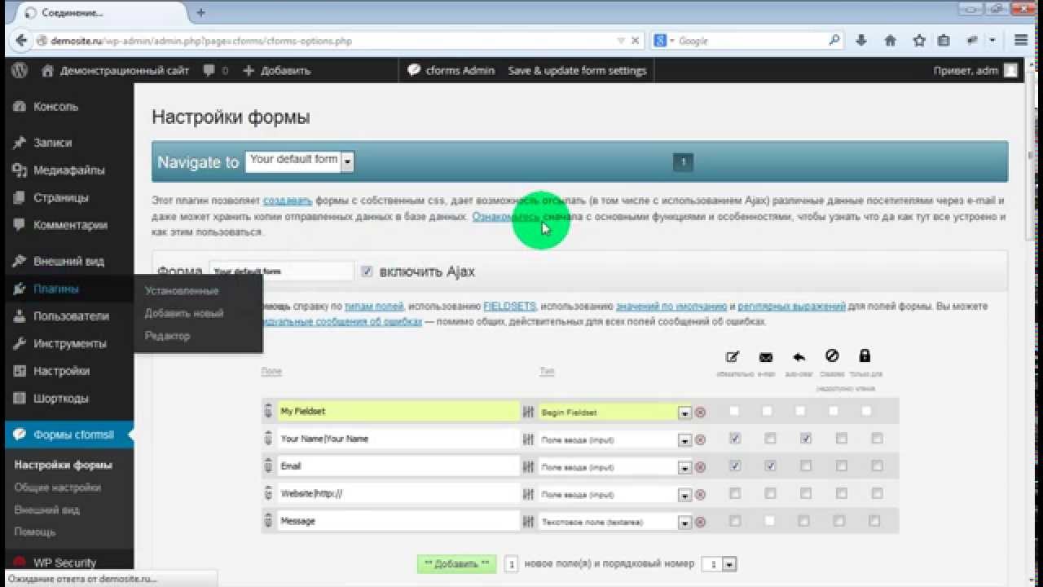Image resolution: width=1043 pixels, height=587 pixels.
Task: Follow the создавать link
Action: (288, 201)
